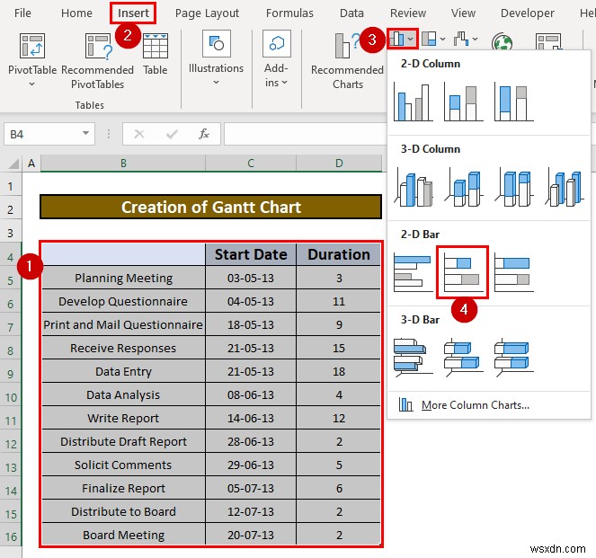
Task: Select 3-D Stacked Column chart
Action: [x=463, y=188]
